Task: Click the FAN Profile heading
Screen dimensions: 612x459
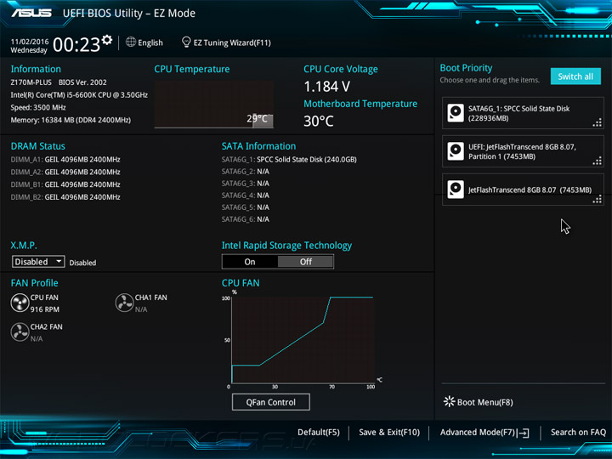Action: [x=34, y=283]
